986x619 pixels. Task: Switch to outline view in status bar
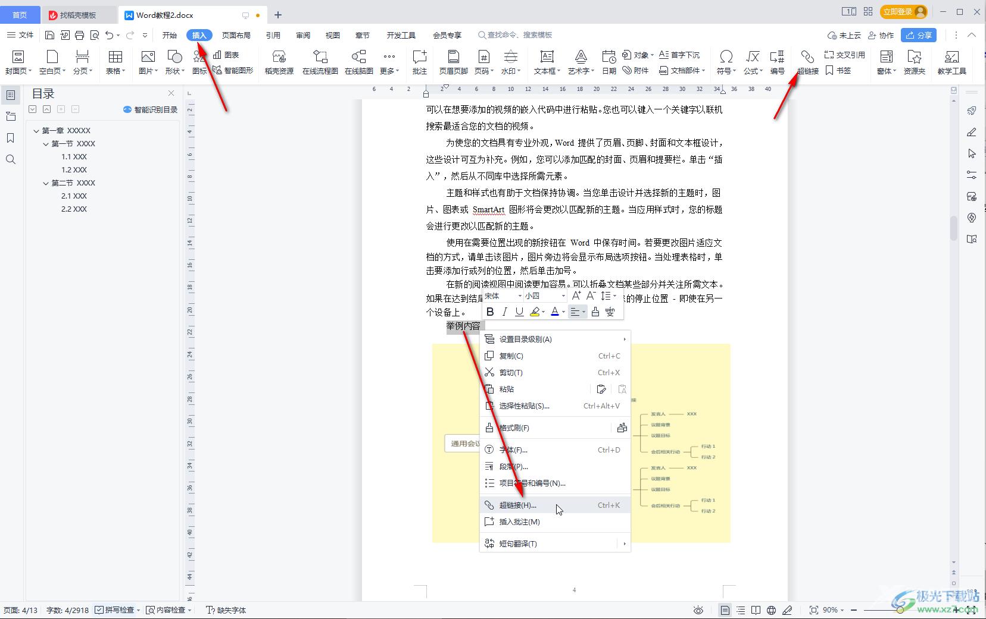[x=741, y=610]
